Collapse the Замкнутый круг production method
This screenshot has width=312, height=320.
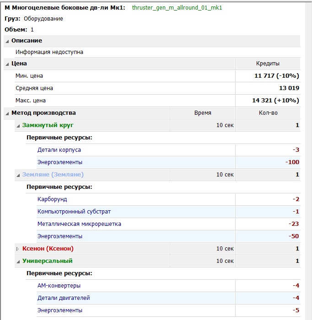coord(18,125)
